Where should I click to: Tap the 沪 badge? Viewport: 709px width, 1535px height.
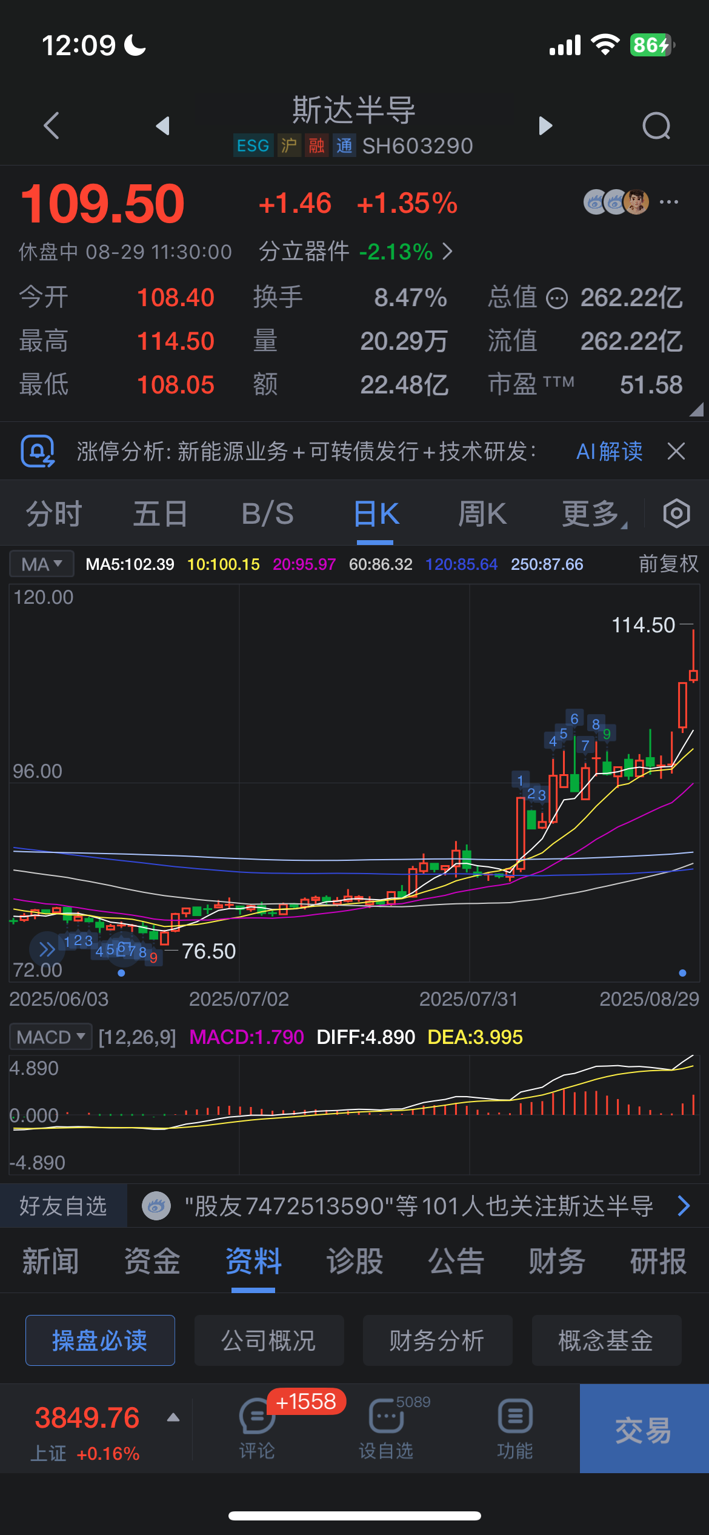tap(289, 145)
